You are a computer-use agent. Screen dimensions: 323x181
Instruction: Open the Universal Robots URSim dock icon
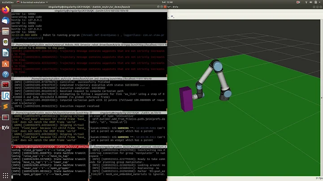click(5, 96)
